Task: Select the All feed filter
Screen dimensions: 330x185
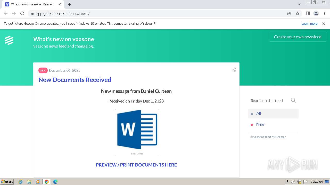Action: pos(273,113)
